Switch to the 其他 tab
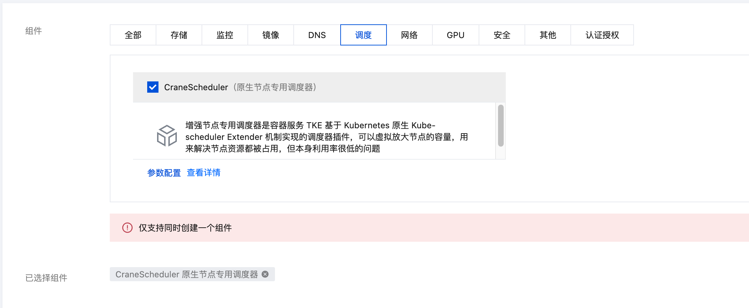 (x=548, y=35)
